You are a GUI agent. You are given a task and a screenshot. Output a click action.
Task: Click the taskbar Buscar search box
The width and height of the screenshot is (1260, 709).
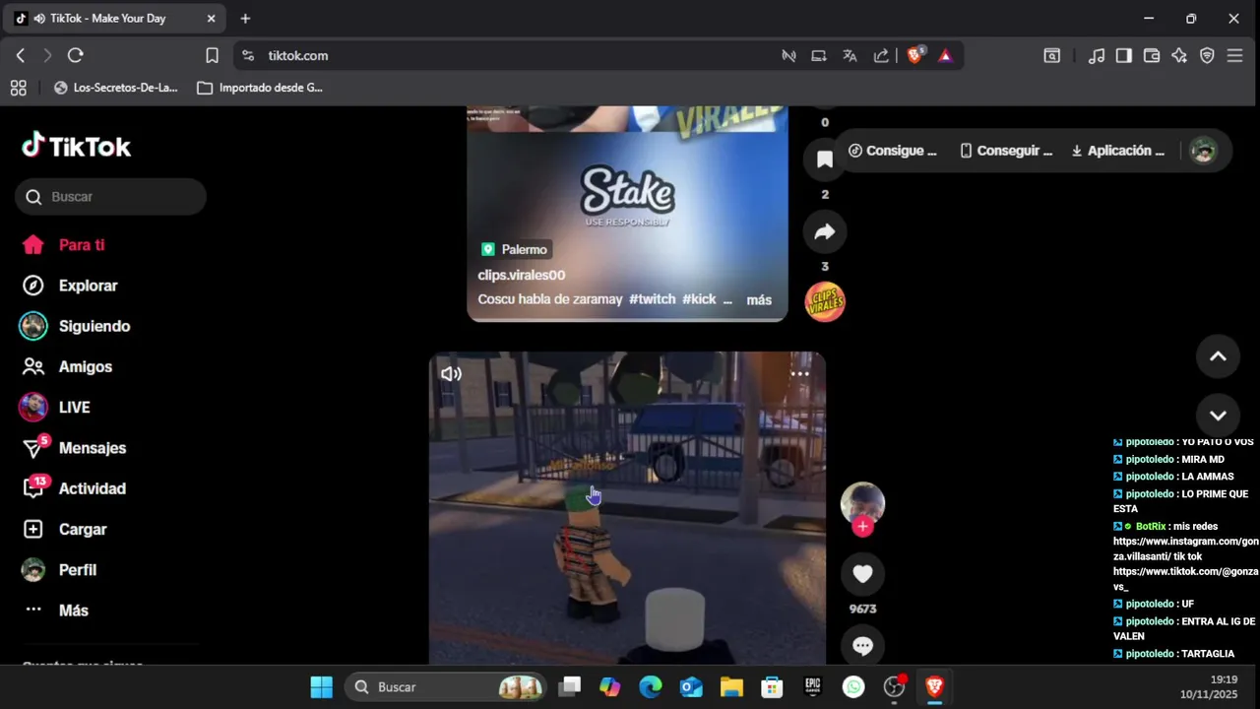[x=445, y=687]
